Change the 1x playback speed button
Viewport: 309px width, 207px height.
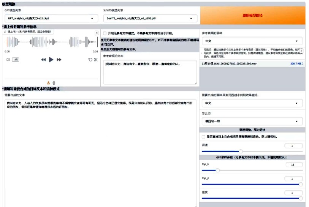(16, 60)
